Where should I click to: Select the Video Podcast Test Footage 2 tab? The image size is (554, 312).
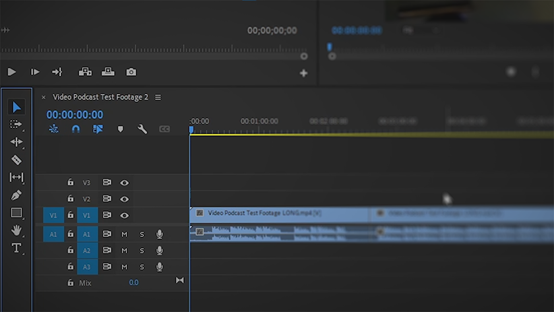click(100, 97)
